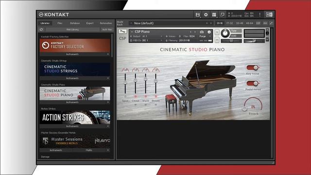Click the previous instrument arrow in CSP Piano header
This screenshot has width=311, height=175.
190,32
